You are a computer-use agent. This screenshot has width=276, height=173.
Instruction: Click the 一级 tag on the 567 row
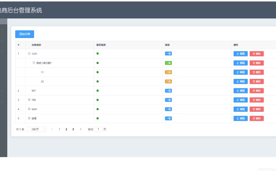[x=168, y=91]
